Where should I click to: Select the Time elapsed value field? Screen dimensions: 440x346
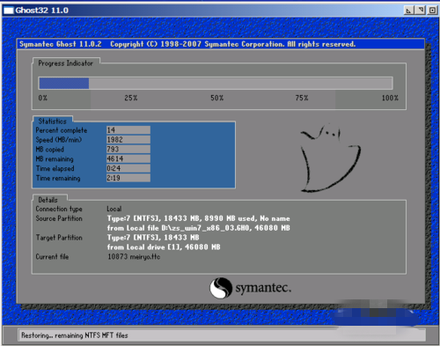128,168
